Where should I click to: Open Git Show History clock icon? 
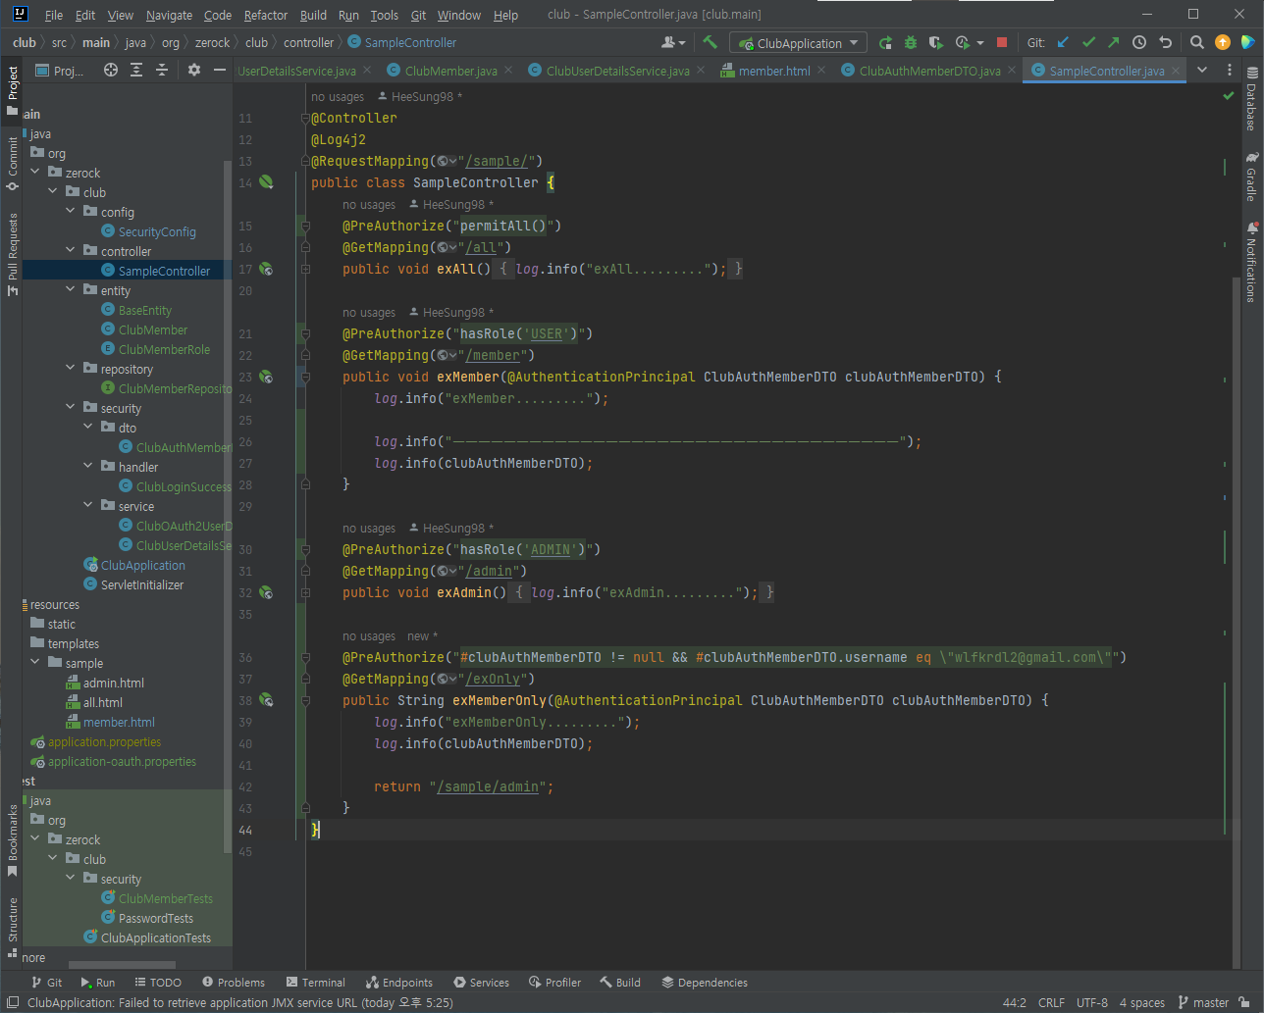coord(1139,42)
